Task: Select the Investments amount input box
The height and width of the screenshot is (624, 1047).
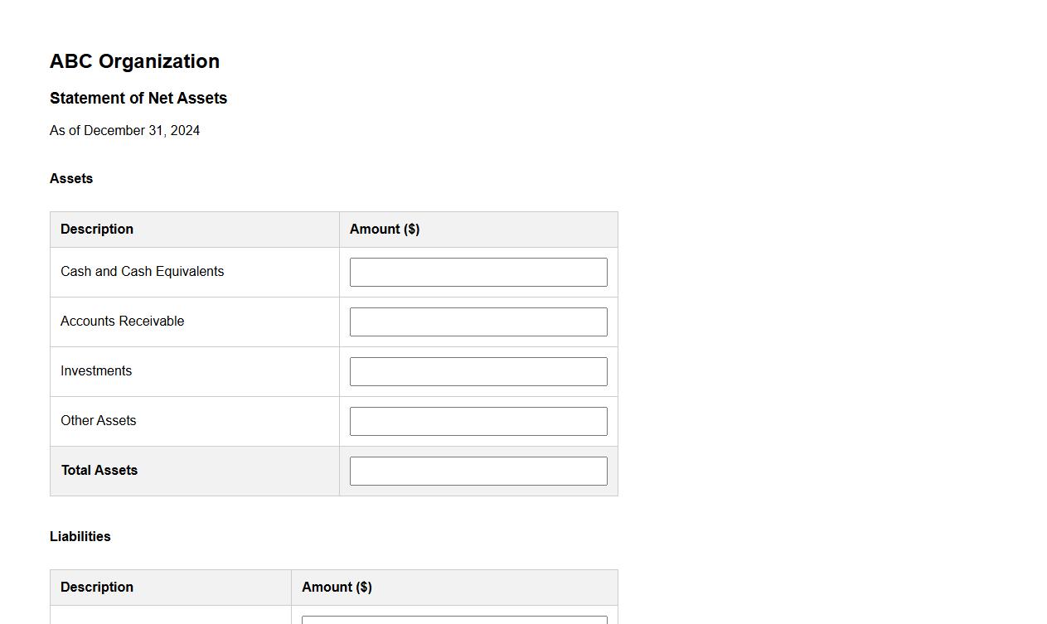Action: click(x=477, y=371)
